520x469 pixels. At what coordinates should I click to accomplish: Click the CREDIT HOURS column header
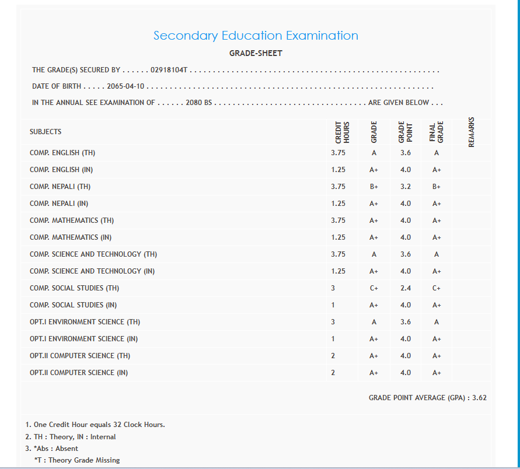pos(342,133)
